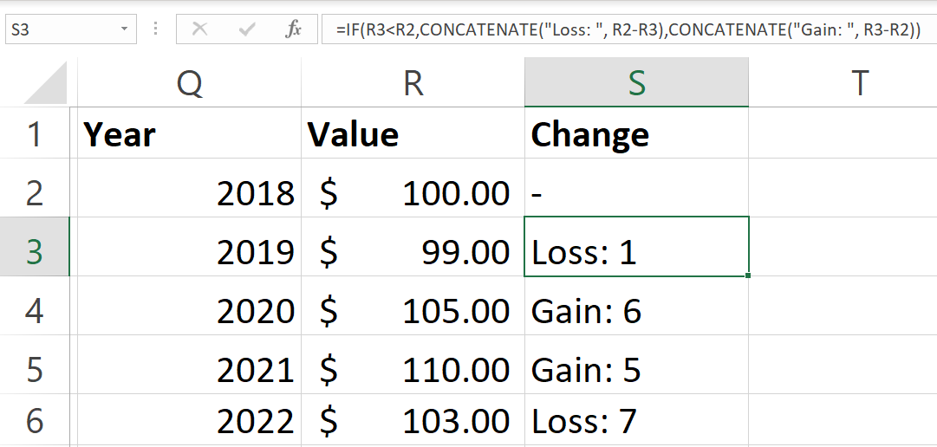Click the Cancel X icon in formula bar
This screenshot has height=447, width=937.
tap(199, 29)
